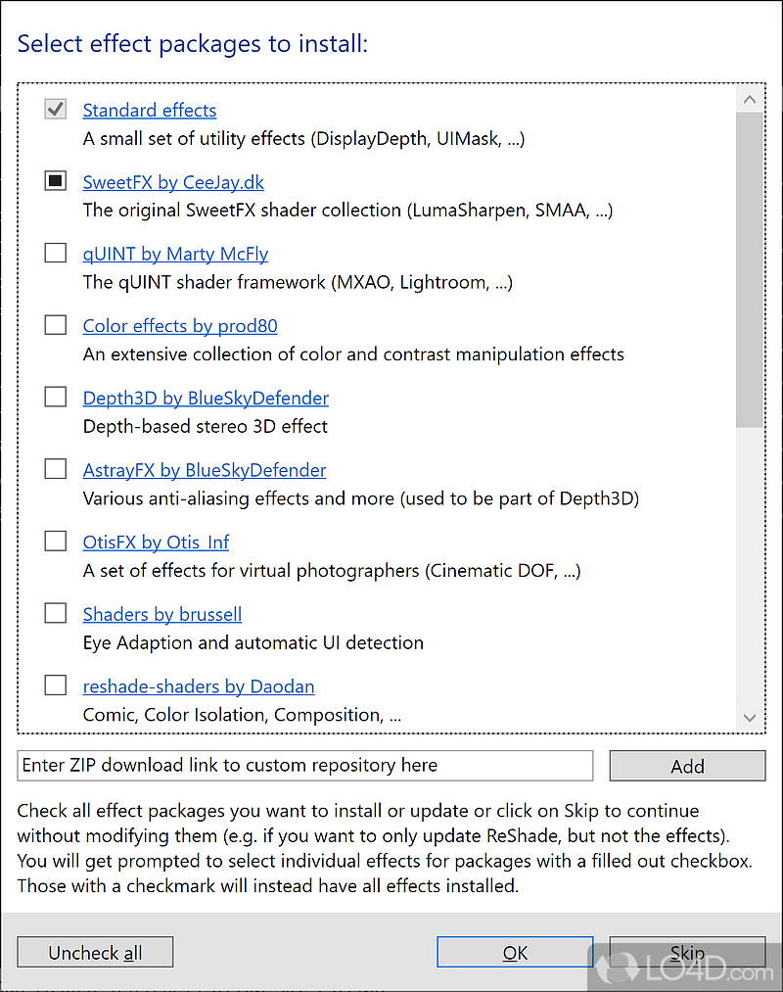The width and height of the screenshot is (783, 992).
Task: Click the custom repository ZIP link field
Action: pyautogui.click(x=305, y=766)
